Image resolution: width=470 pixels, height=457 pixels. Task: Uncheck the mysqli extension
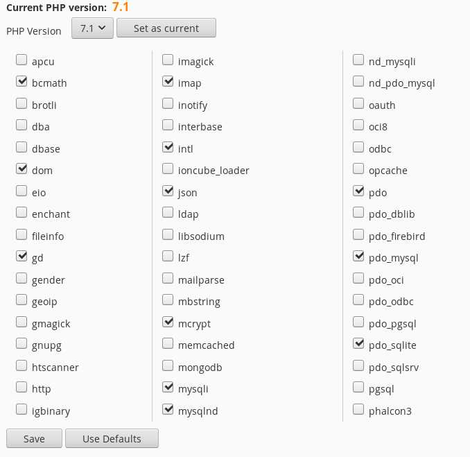click(168, 388)
